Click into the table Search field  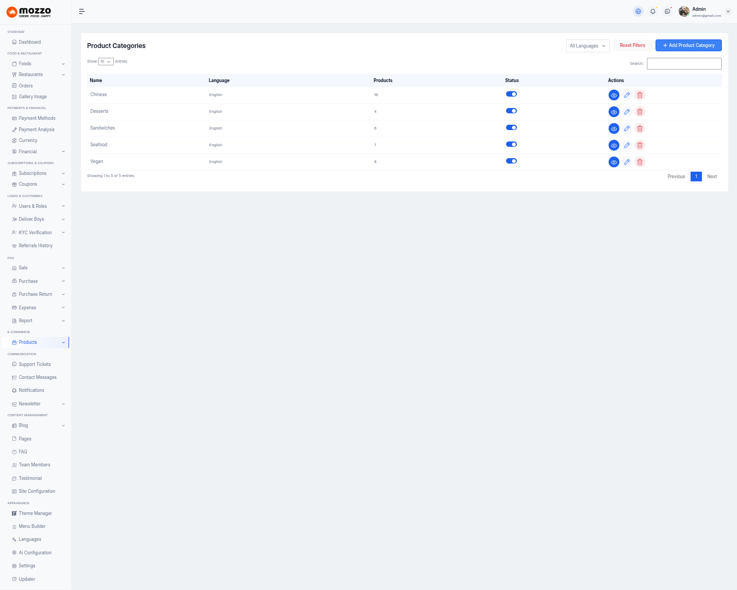[x=684, y=64]
